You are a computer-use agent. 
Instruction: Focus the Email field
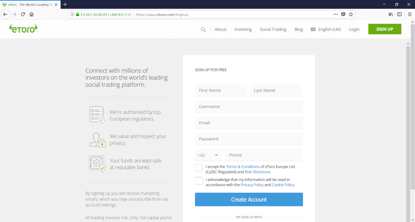[249, 123]
